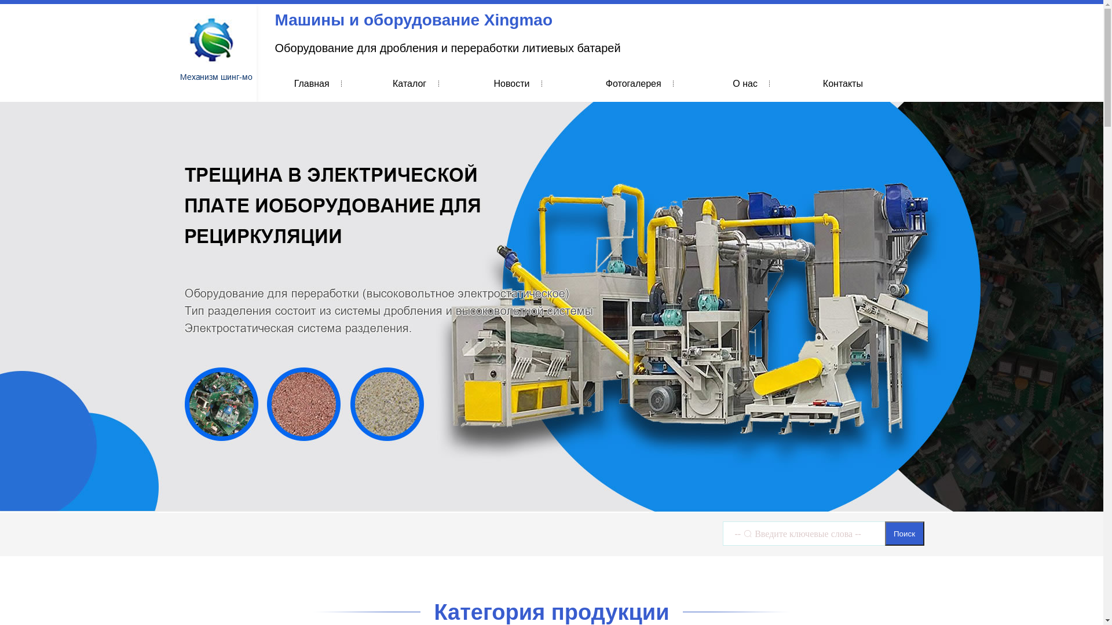Click the lithium battery equipment subtitle text

point(447,48)
